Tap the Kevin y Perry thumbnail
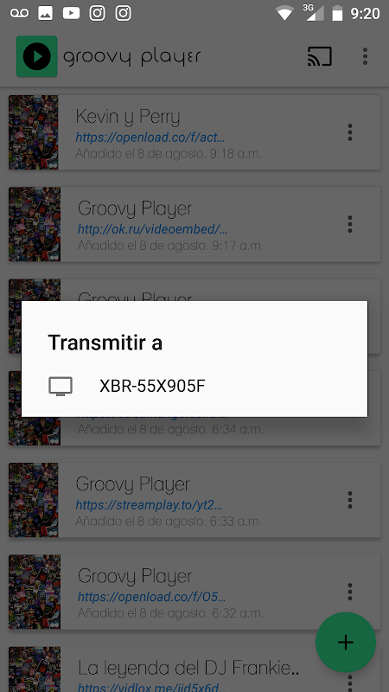This screenshot has height=692, width=389. [x=34, y=132]
